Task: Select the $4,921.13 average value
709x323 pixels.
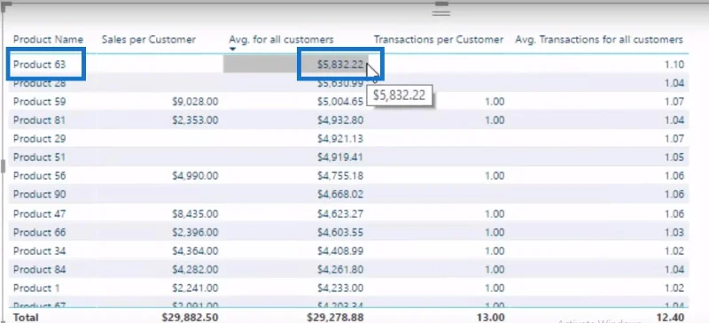Action: (x=340, y=139)
